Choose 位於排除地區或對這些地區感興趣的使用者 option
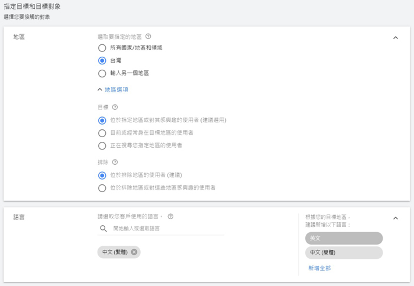This screenshot has width=414, height=286. [x=102, y=188]
